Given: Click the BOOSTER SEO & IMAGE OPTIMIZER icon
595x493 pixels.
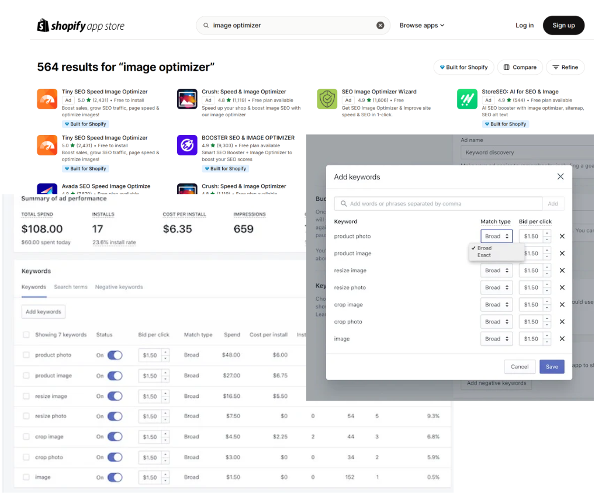Looking at the screenshot, I should click(187, 145).
